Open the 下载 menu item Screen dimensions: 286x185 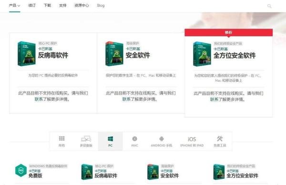[x=47, y=5]
